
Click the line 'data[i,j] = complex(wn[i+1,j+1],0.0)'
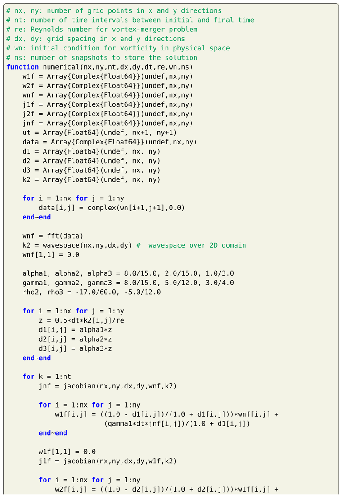point(112,208)
